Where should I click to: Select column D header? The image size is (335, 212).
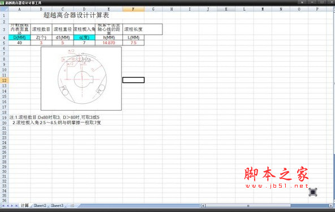click(84, 9)
